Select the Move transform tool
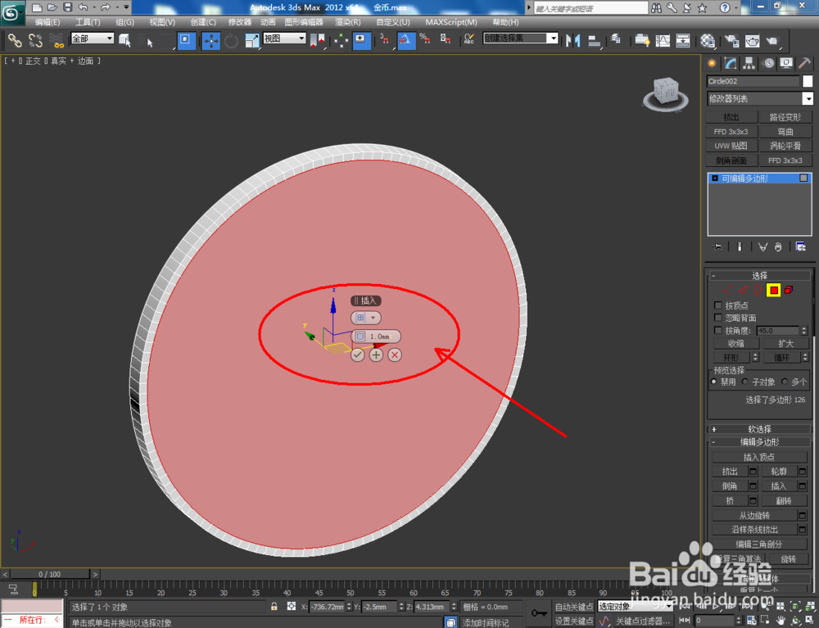This screenshot has height=628, width=819. tap(211, 41)
